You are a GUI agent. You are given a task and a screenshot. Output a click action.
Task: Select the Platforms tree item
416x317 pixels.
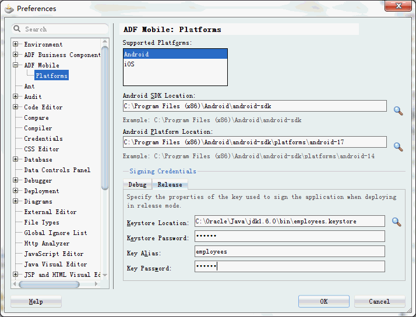[x=51, y=76]
